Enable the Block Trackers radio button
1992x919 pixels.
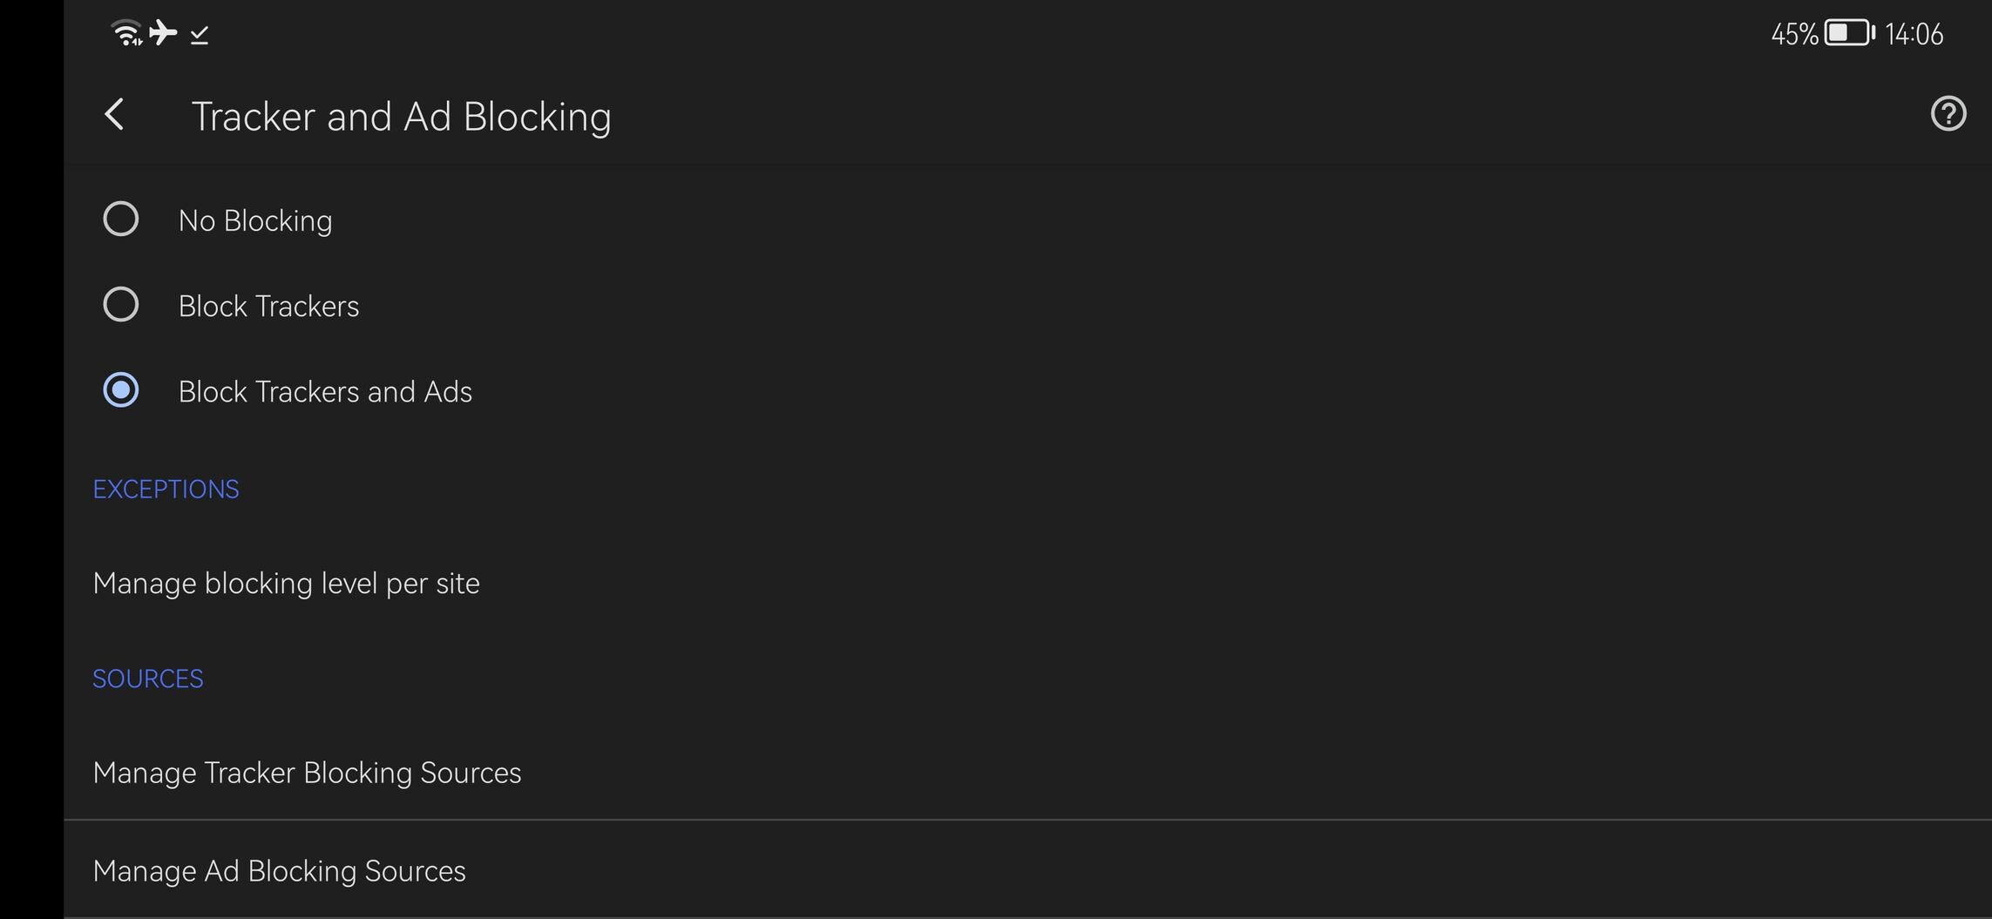[121, 305]
